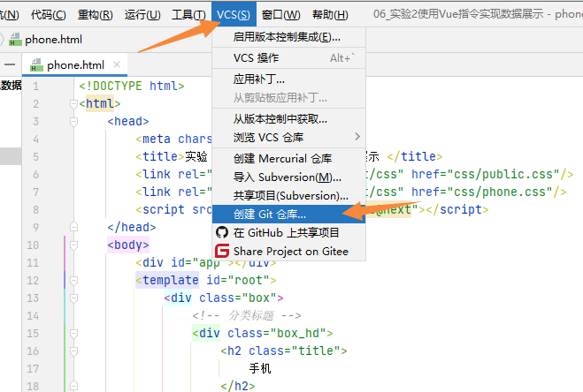583x392 pixels.
Task: Click the </head> closing tag
Action: pos(132,227)
